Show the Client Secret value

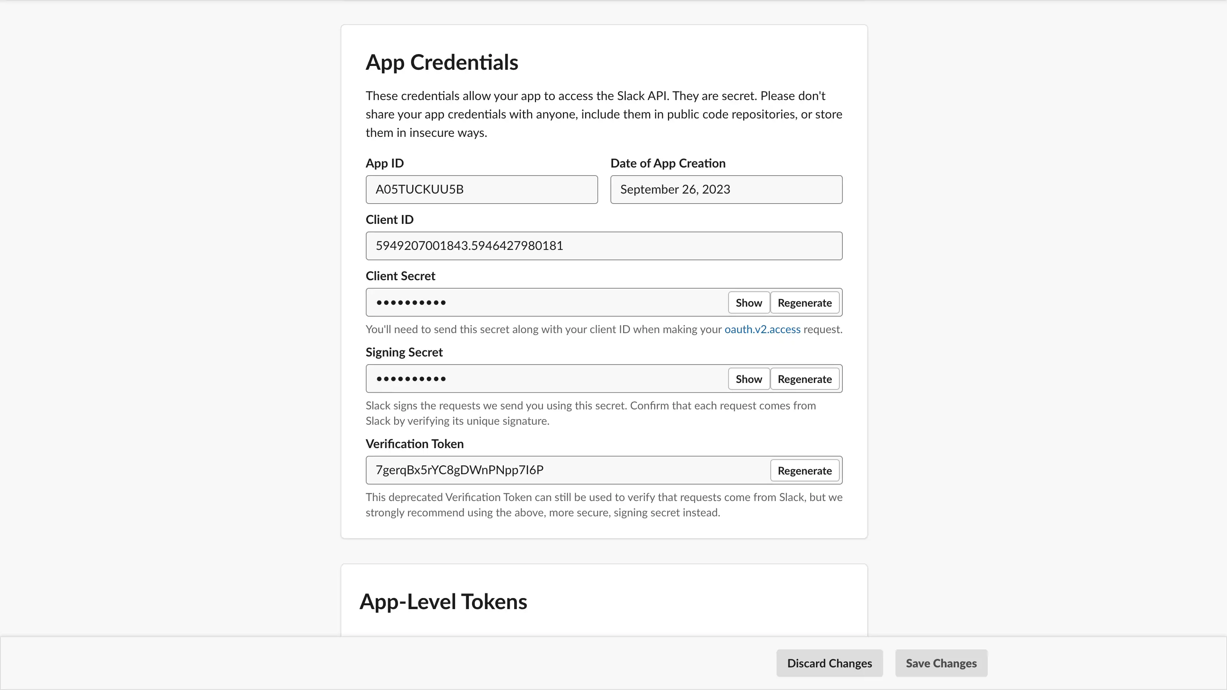click(x=748, y=303)
